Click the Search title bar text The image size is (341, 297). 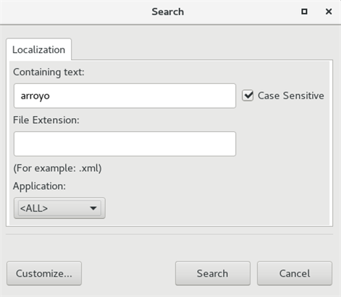point(168,12)
